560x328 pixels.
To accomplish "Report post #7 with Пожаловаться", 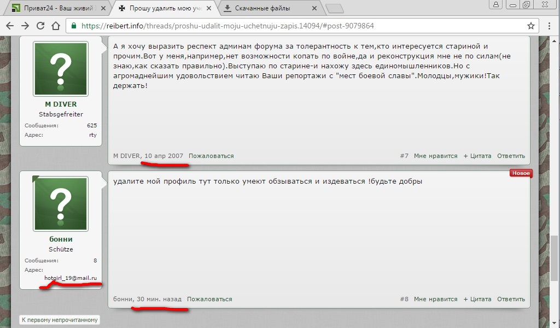I will 211,156.
